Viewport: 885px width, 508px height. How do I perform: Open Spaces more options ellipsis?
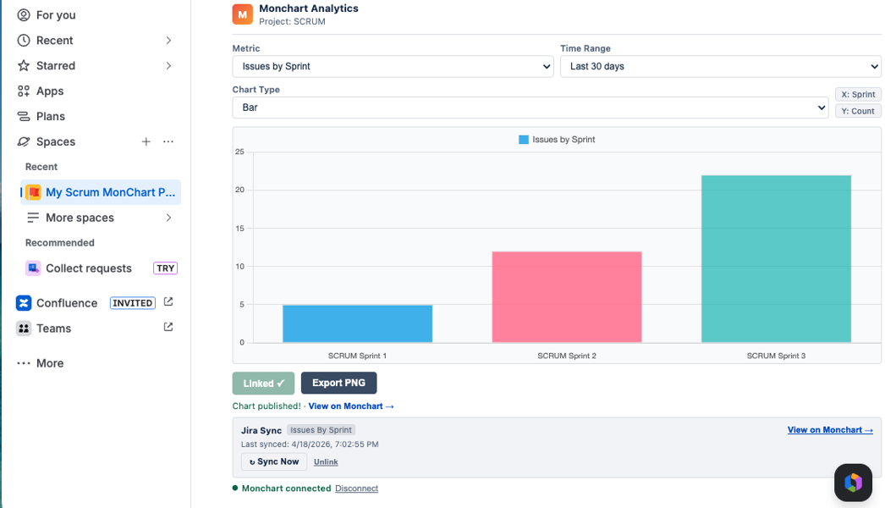(168, 142)
